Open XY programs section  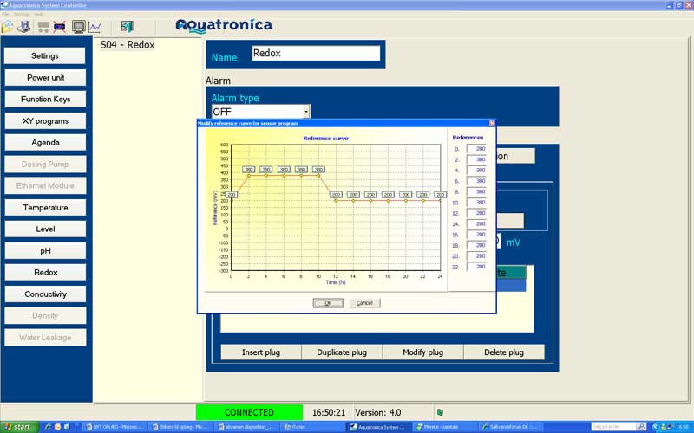tap(45, 120)
